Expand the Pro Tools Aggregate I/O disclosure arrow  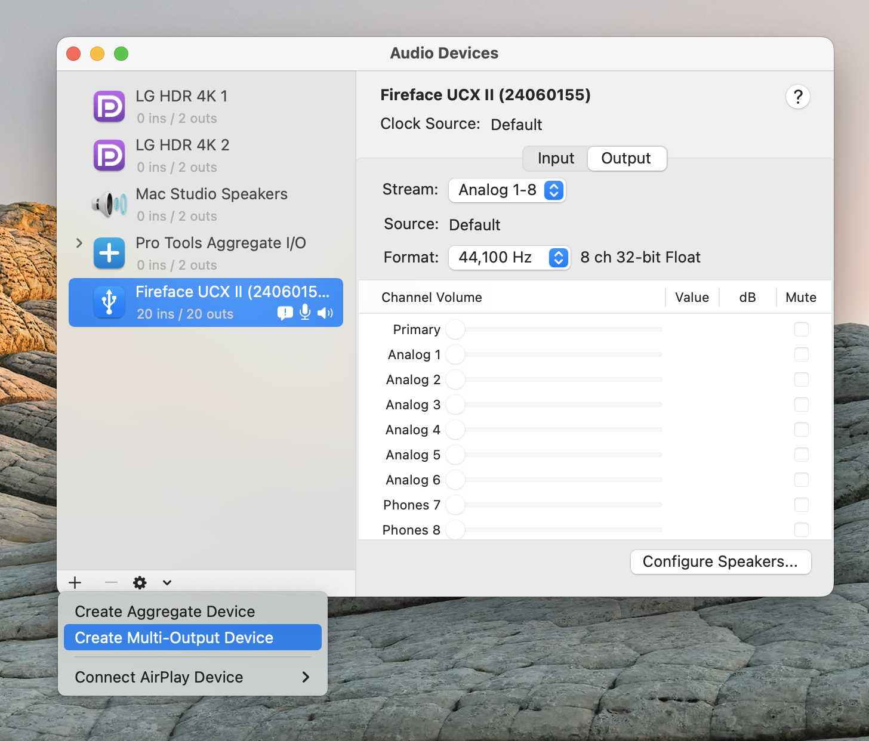point(79,243)
